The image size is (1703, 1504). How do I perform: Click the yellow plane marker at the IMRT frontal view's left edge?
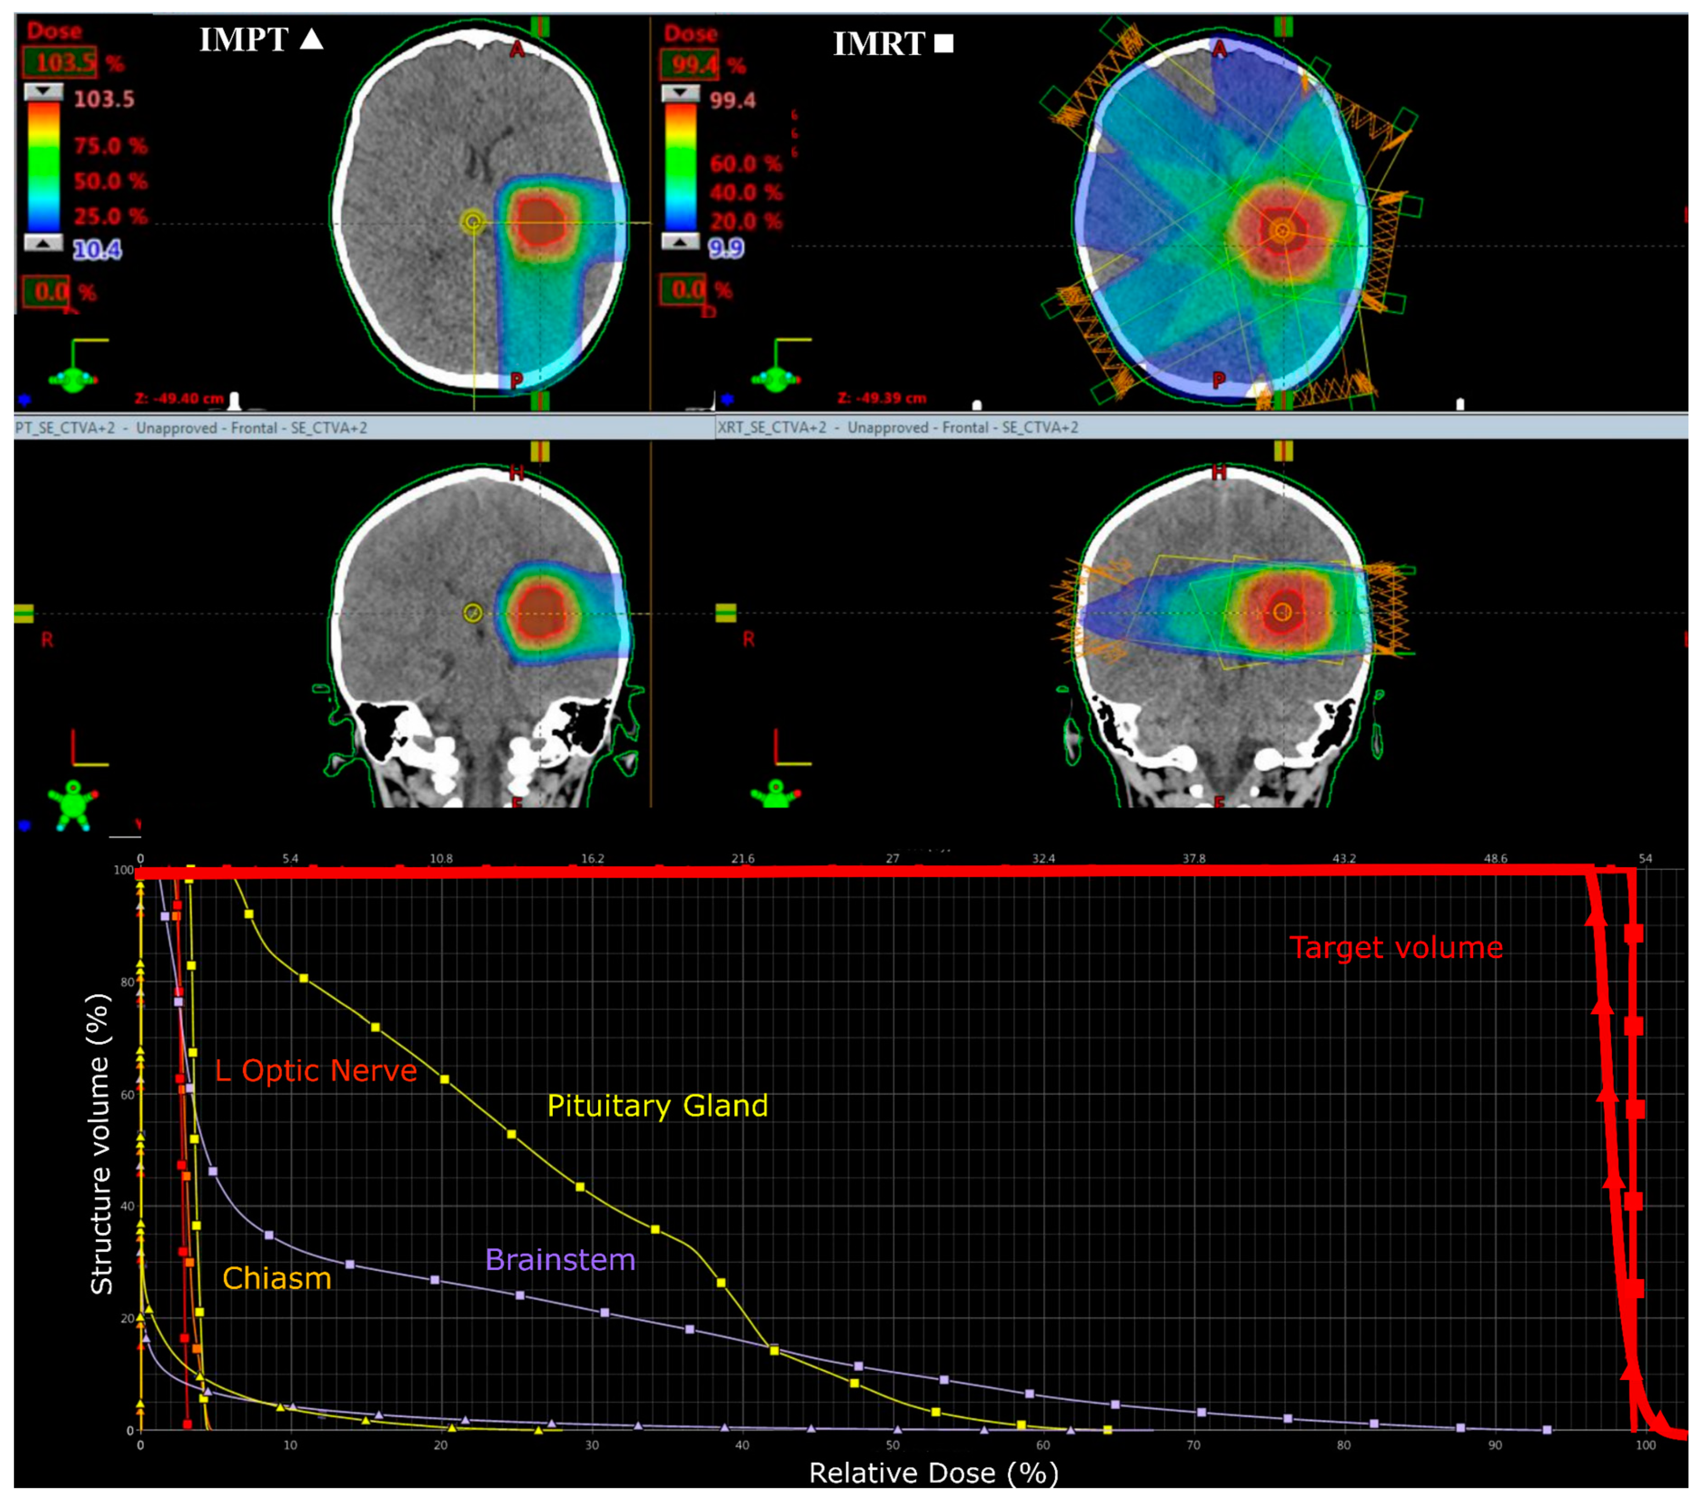(x=726, y=613)
